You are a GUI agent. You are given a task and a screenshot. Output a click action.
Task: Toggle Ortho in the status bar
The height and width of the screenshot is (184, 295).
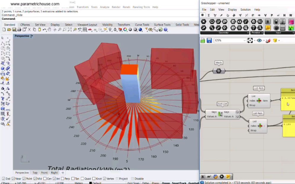click(145, 183)
